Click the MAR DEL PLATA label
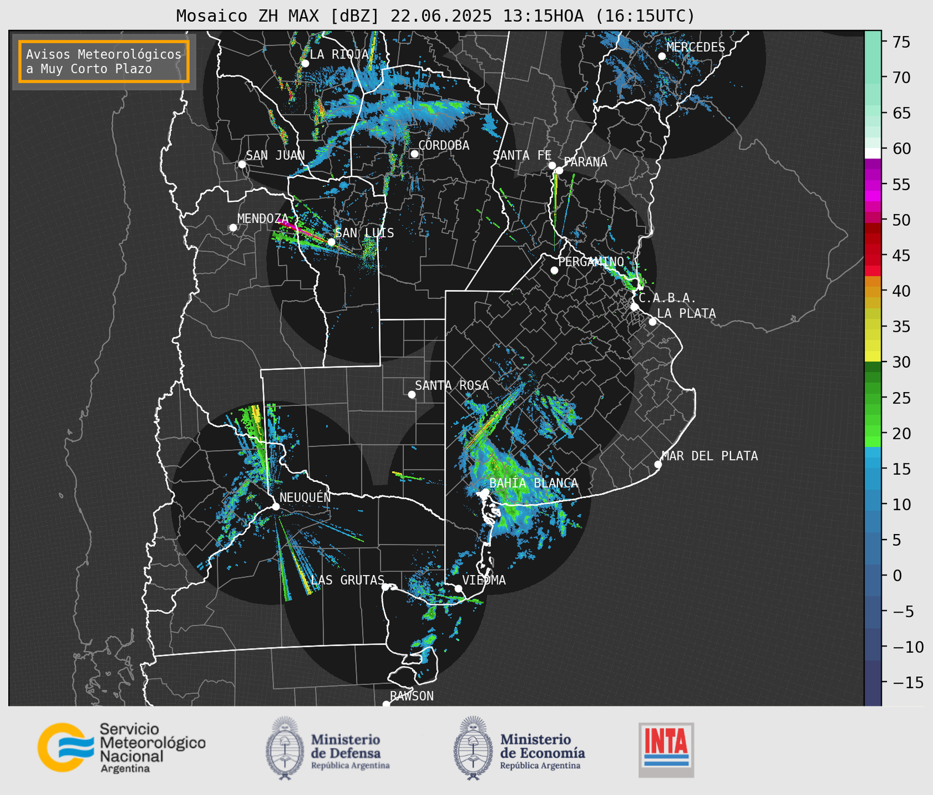The width and height of the screenshot is (933, 795). pos(710,456)
